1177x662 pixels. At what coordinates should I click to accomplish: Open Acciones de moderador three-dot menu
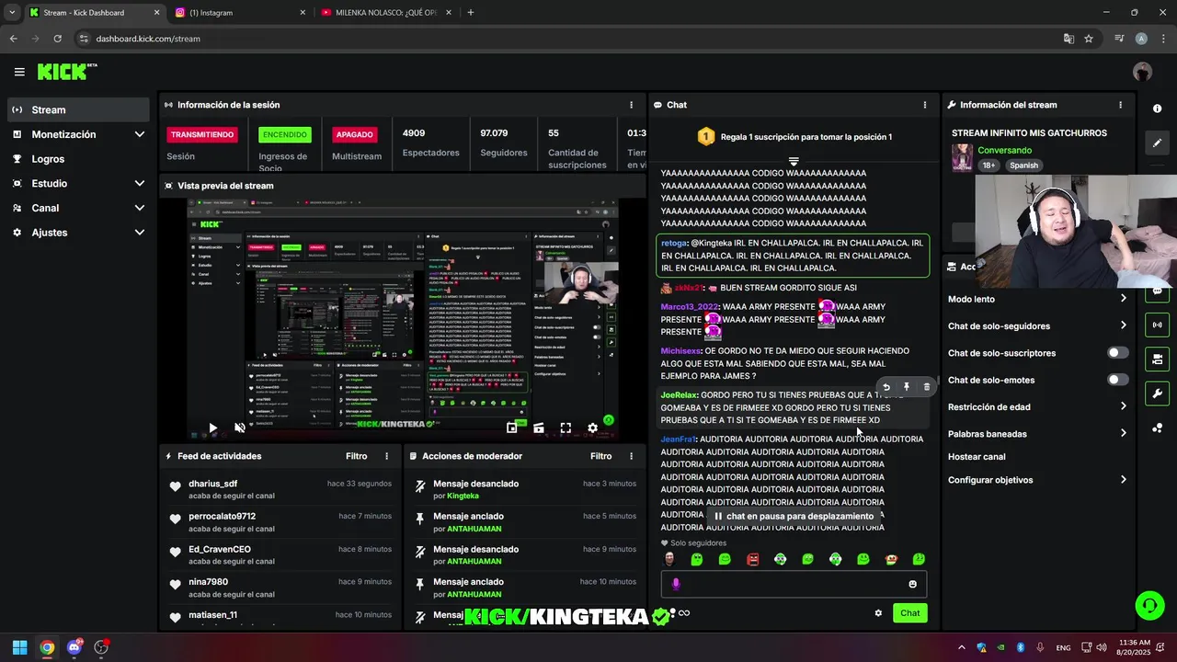click(631, 456)
